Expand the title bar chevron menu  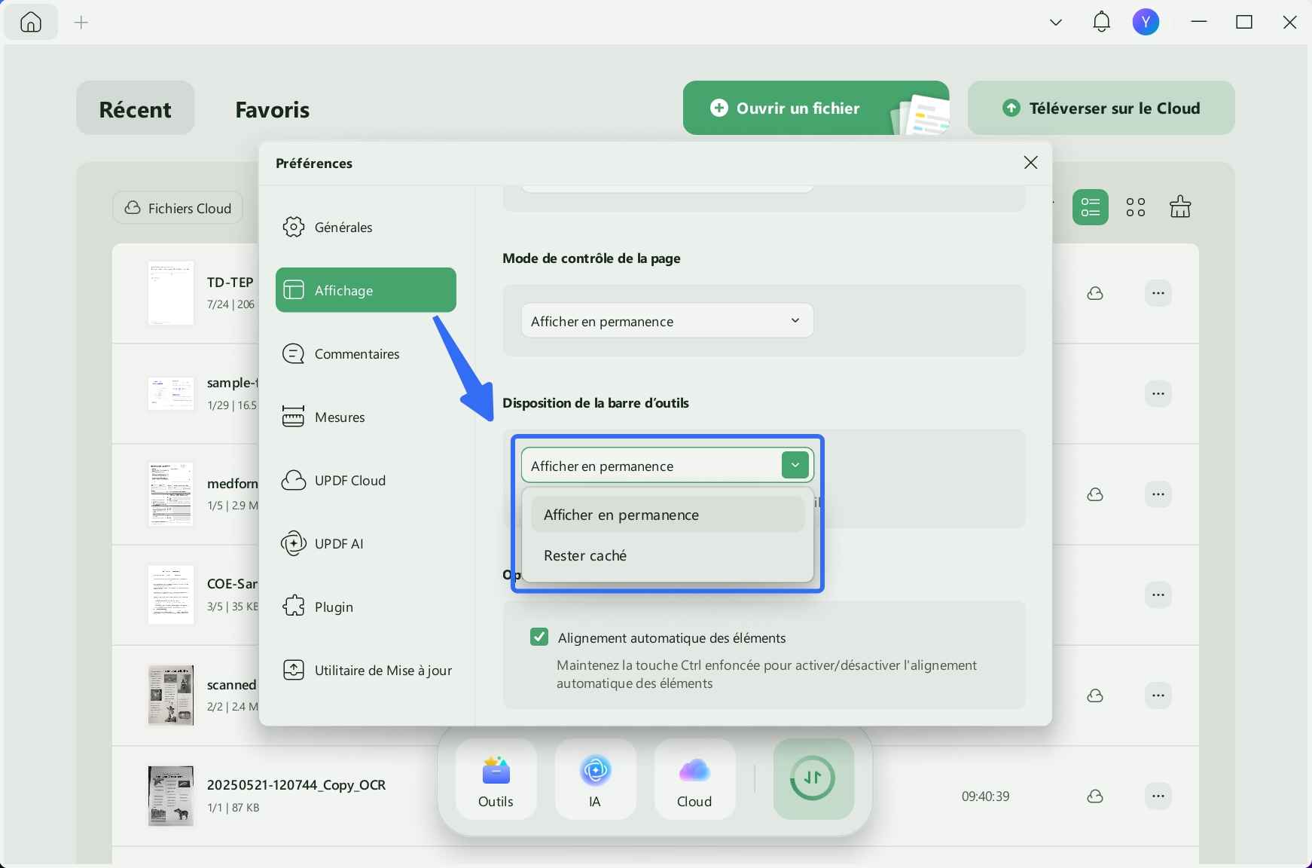pos(1056,23)
